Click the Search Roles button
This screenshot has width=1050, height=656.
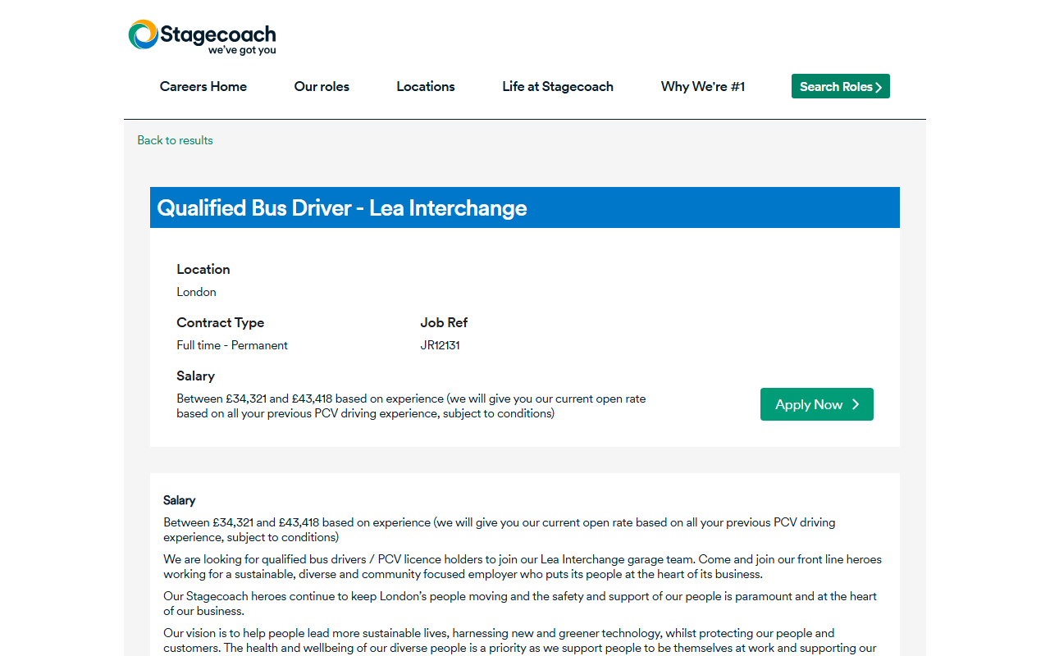tap(841, 86)
